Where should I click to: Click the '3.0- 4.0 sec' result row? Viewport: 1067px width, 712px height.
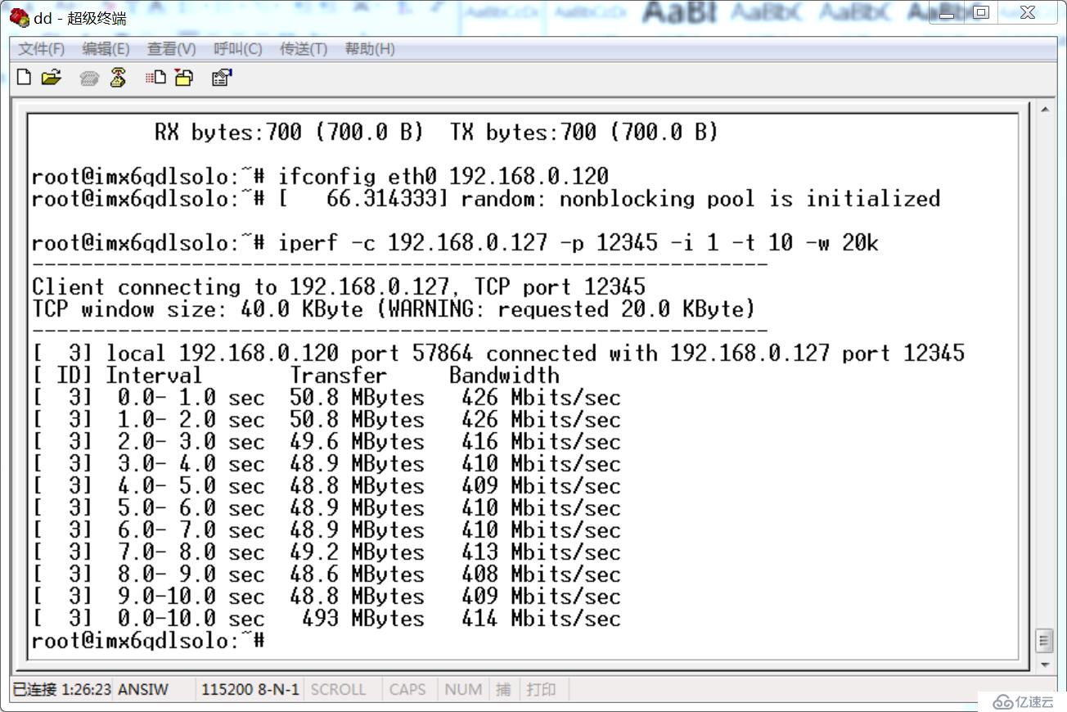(326, 464)
